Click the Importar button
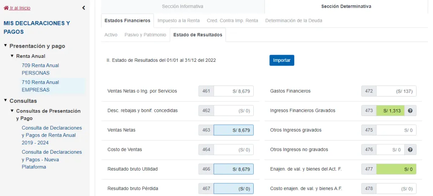This screenshot has width=433, height=196. (x=282, y=60)
